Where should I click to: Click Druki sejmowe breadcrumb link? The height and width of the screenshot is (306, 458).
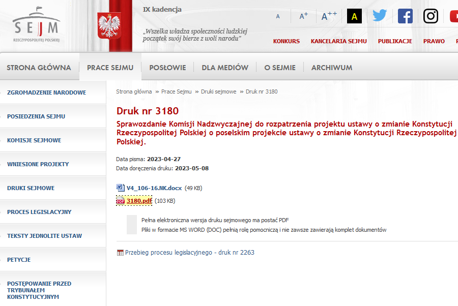point(218,91)
